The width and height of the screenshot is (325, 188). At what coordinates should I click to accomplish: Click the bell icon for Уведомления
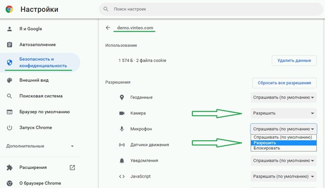coord(122,160)
